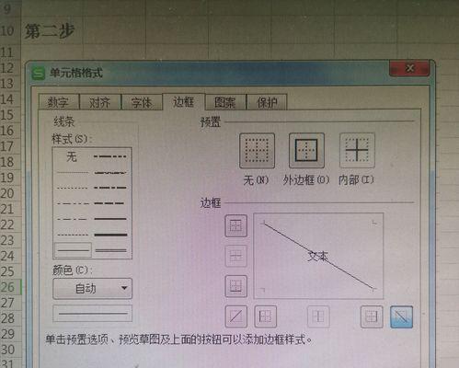The image size is (459, 368).
Task: Toggle the bottom border button
Action: tap(235, 286)
